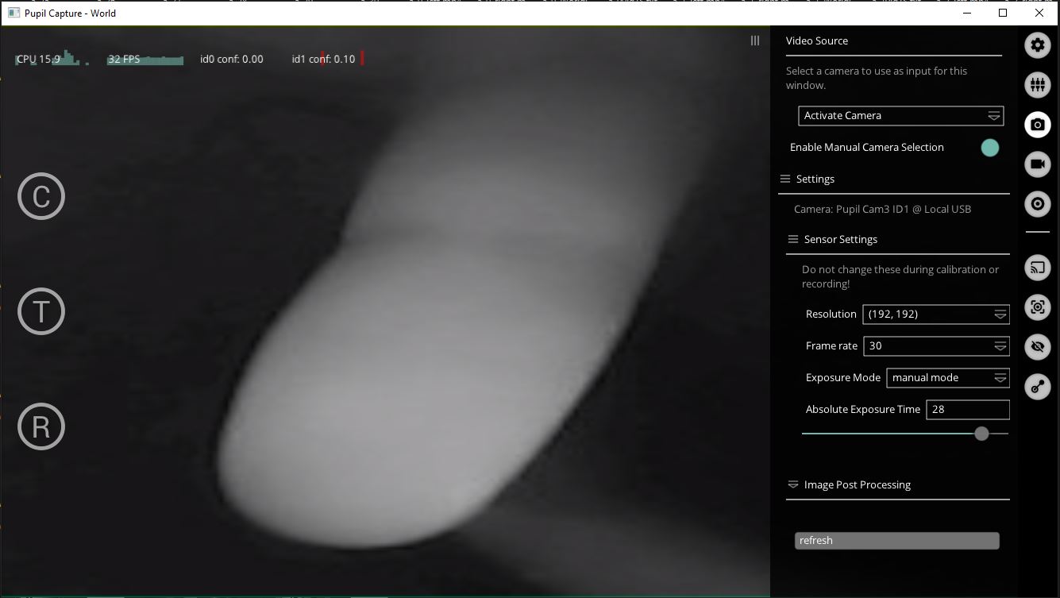The image size is (1060, 598).
Task: Click the menu drag handle icon
Action: [755, 41]
